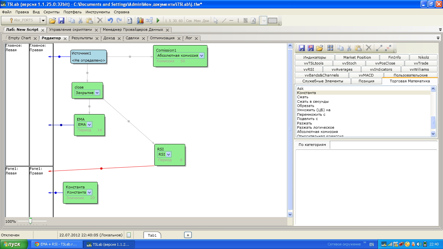The width and height of the screenshot is (443, 249).
Task: Click the undo arrow in main toolbar
Action: (x=110, y=20)
